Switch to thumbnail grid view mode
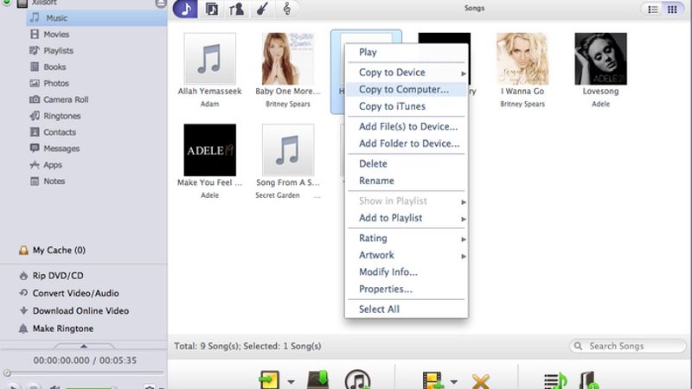692x389 pixels. click(x=672, y=10)
